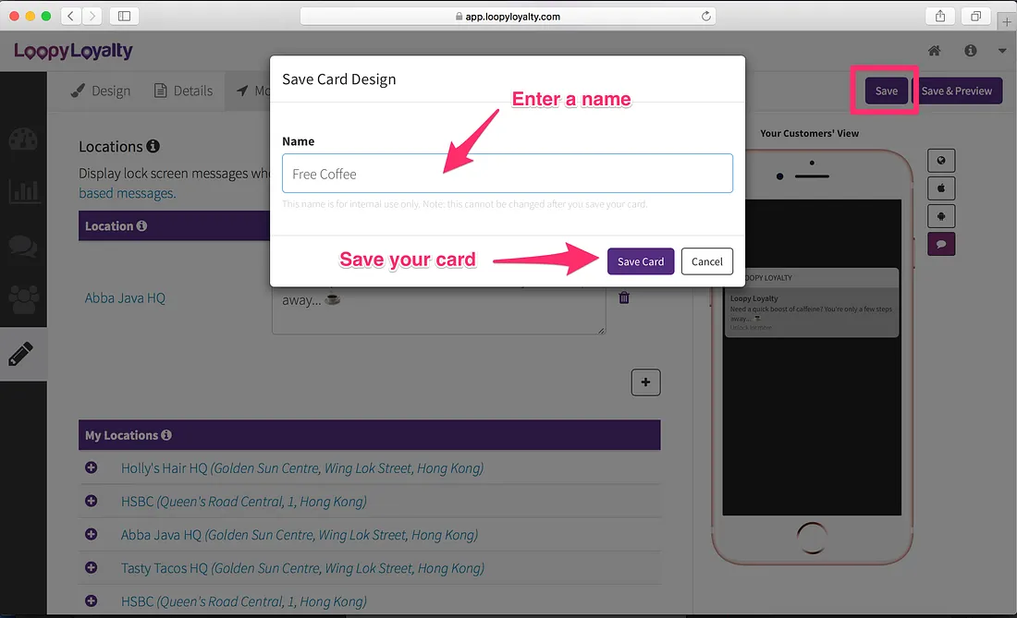The height and width of the screenshot is (618, 1017).
Task: Add Tasty Tacos HQ with plus icon
Action: point(92,567)
